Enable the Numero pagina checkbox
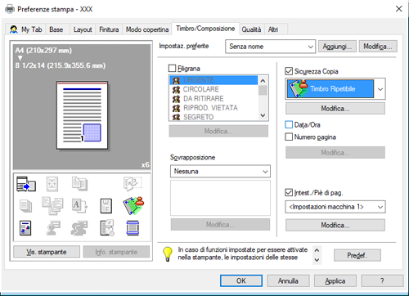The image size is (409, 296). [x=289, y=137]
